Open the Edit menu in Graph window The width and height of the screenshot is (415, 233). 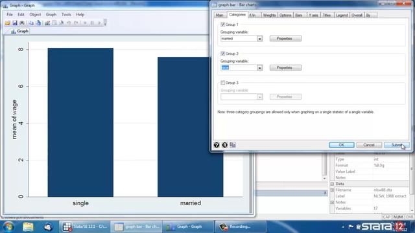click(21, 14)
